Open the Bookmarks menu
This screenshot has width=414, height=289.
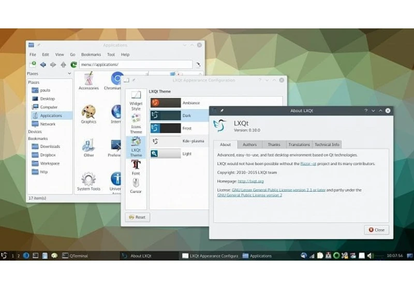[91, 55]
